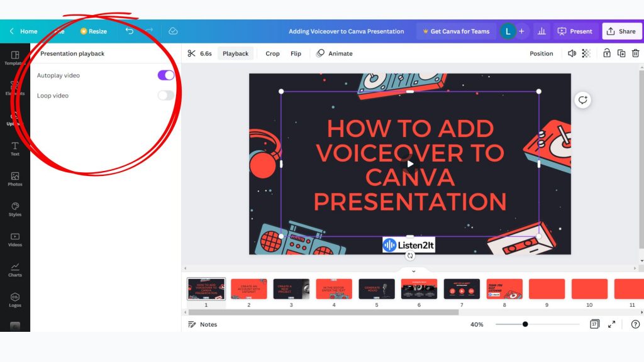The width and height of the screenshot is (644, 362).
Task: Delete element with trash icon
Action: pos(635,53)
